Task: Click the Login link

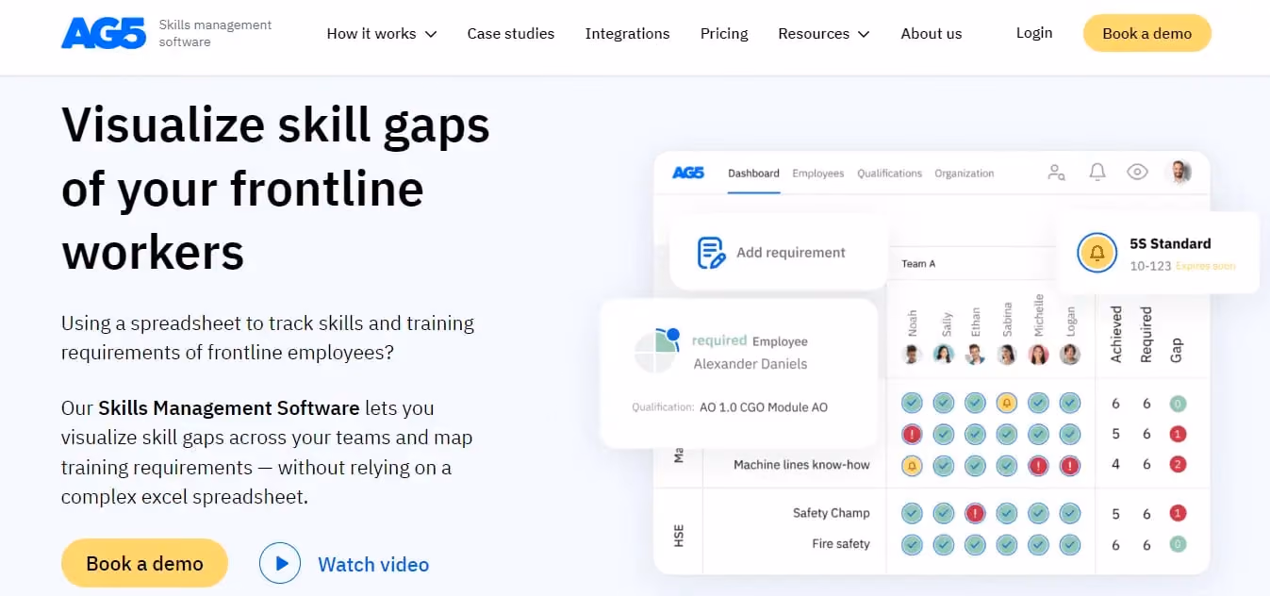Action: click(x=1034, y=32)
